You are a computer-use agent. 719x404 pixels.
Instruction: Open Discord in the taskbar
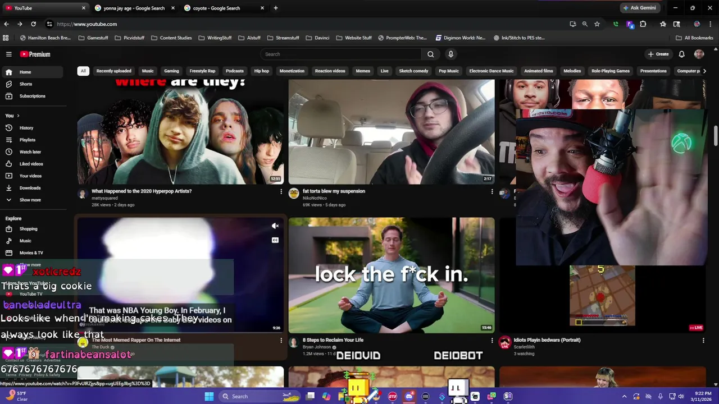pyautogui.click(x=409, y=396)
